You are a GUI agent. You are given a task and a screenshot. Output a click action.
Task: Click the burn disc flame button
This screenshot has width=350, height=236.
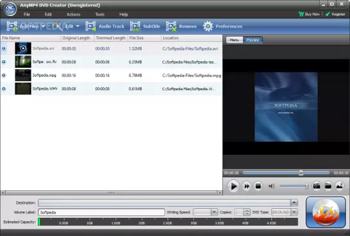(x=326, y=212)
